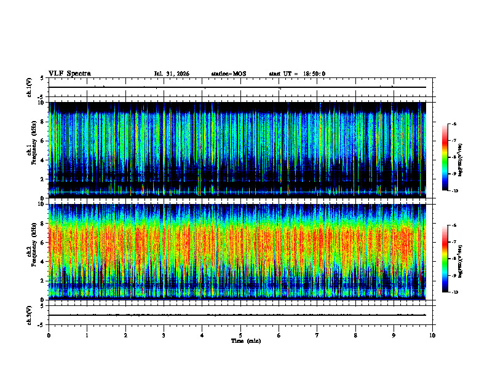Image resolution: width=487 pixels, height=376 pixels.
Task: Click the "-7" label on ch.1 color bar
Action: point(454,141)
